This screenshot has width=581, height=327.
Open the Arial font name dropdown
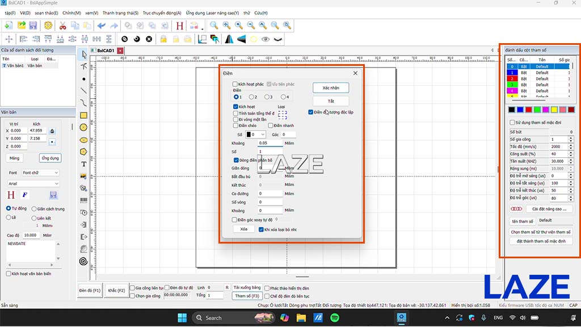click(x=33, y=183)
